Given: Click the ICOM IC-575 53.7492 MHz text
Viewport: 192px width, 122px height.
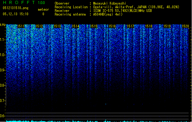Looking at the screenshot, I should (x=123, y=11).
